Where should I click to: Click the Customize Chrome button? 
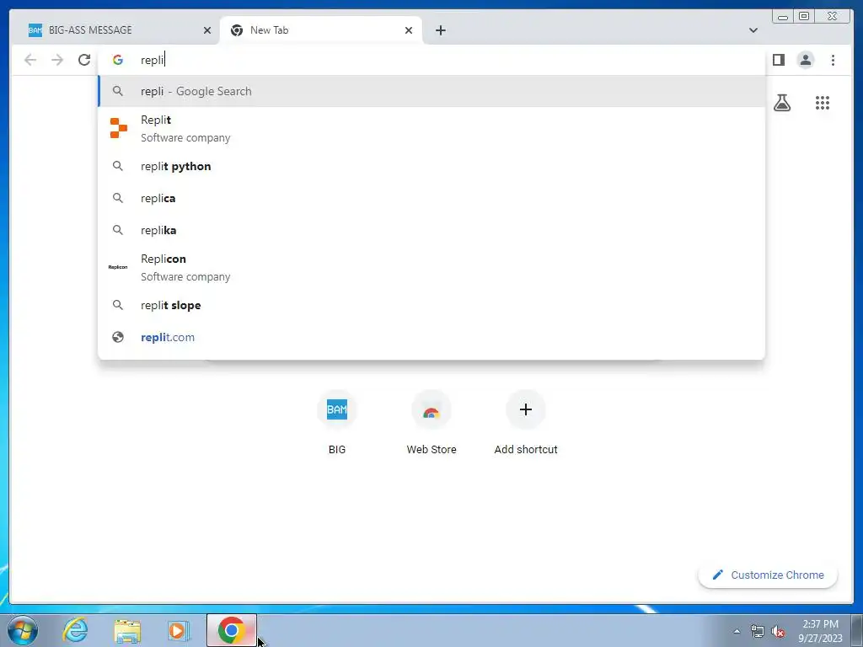pos(768,575)
